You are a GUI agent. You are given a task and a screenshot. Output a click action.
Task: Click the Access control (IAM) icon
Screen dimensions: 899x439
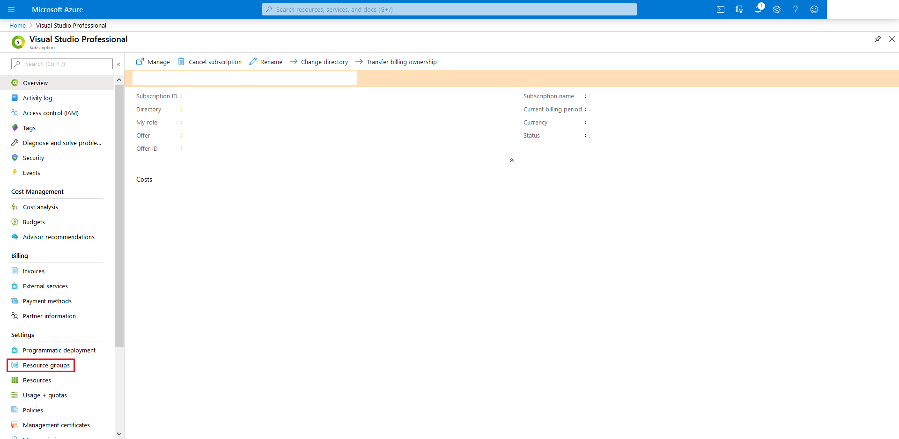point(15,113)
